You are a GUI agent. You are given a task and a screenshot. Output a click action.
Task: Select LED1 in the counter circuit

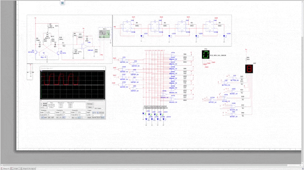(x=141, y=36)
